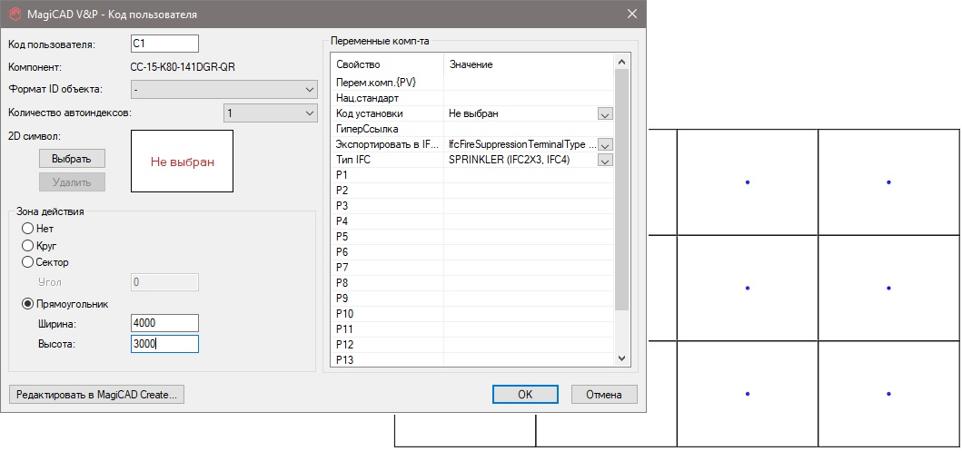
Task: Click the MagiCAD logo icon in title bar
Action: tap(14, 14)
